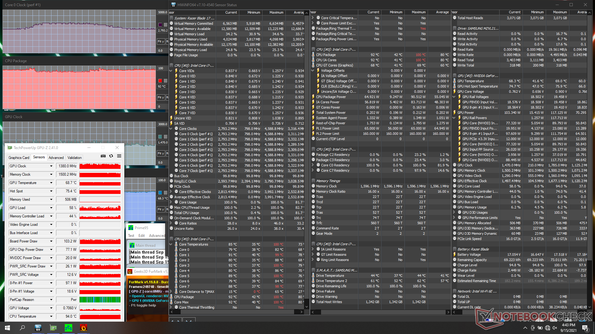This screenshot has height=334, width=595.
Task: Click Fit y on the CPU Package graph
Action: tap(161, 97)
